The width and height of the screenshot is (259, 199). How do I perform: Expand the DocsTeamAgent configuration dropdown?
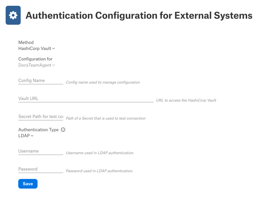[x=36, y=65]
